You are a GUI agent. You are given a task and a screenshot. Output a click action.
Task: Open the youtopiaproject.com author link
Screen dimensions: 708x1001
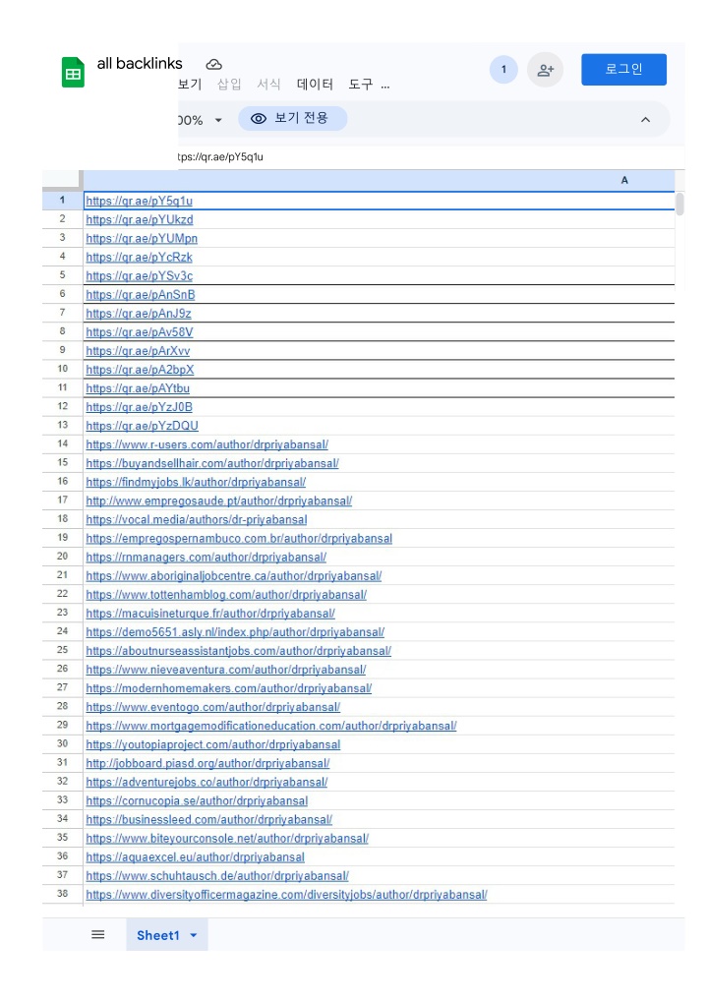(x=213, y=744)
